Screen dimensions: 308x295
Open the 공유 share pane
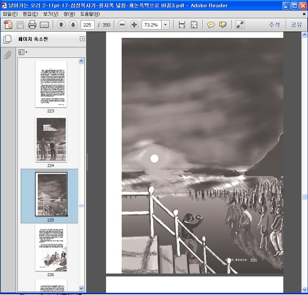coord(296,25)
